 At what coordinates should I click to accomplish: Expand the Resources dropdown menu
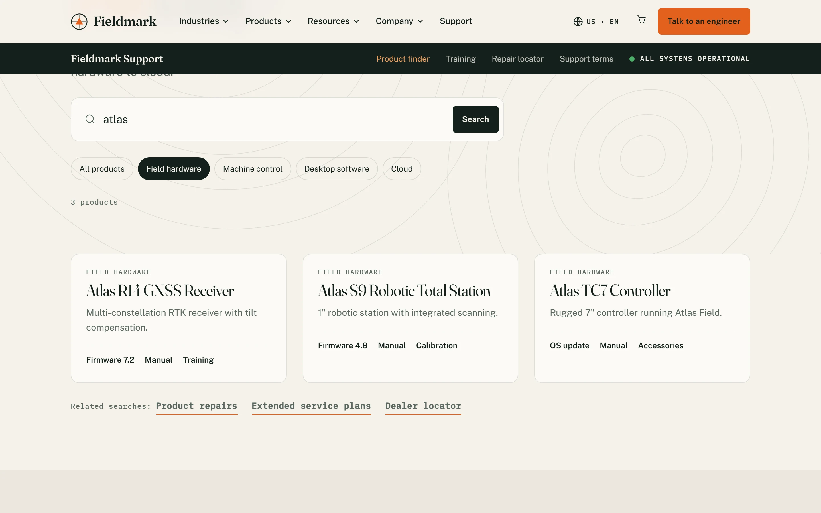click(333, 21)
